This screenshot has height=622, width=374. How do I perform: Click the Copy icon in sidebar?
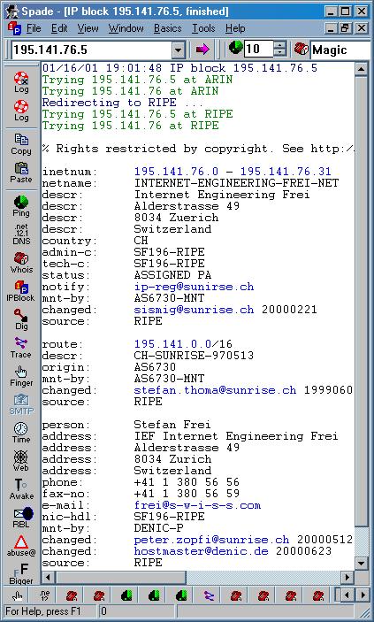pyautogui.click(x=21, y=144)
